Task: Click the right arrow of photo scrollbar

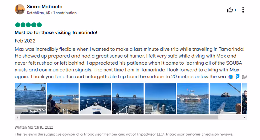Action: click(x=245, y=117)
